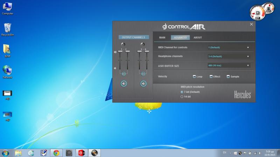The image size is (280, 157).
Task: Open the Recycle Bin desktop icon
Action: point(7,28)
